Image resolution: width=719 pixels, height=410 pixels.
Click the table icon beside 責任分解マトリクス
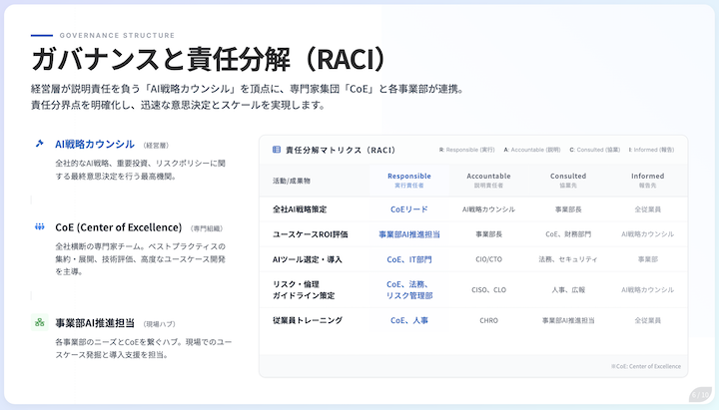coord(276,150)
